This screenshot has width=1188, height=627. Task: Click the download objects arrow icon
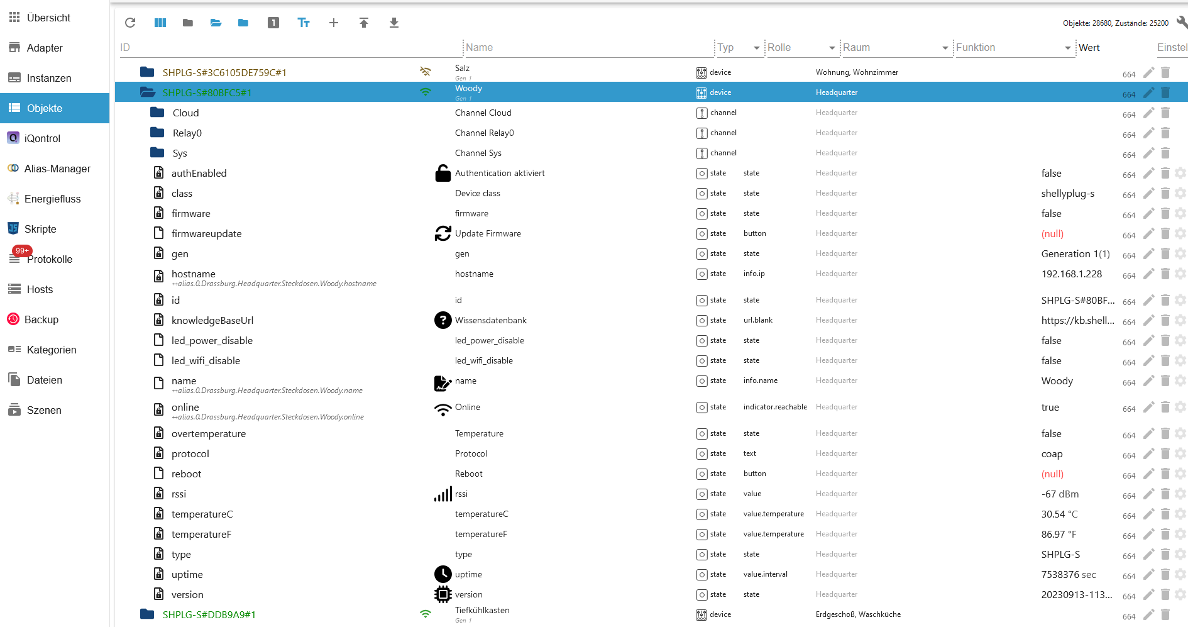[x=394, y=23]
